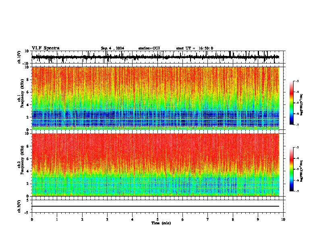Click time axis tick label "7"

click(x=208, y=219)
